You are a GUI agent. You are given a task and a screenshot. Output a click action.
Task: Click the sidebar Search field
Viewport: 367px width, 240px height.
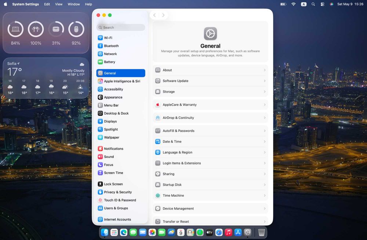click(121, 28)
